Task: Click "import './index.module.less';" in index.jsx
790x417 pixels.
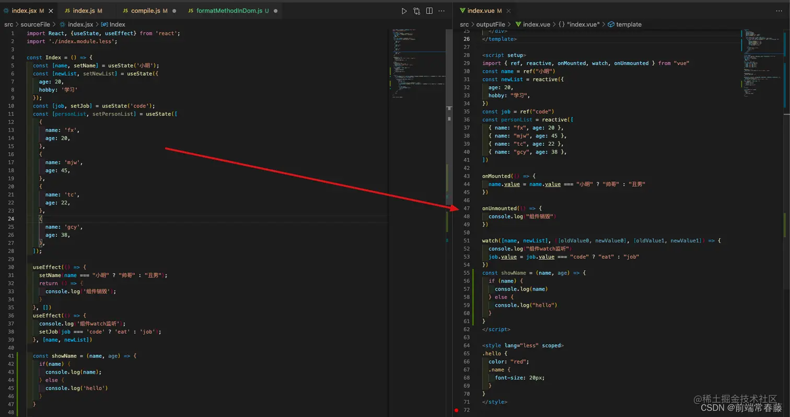Action: [x=72, y=41]
